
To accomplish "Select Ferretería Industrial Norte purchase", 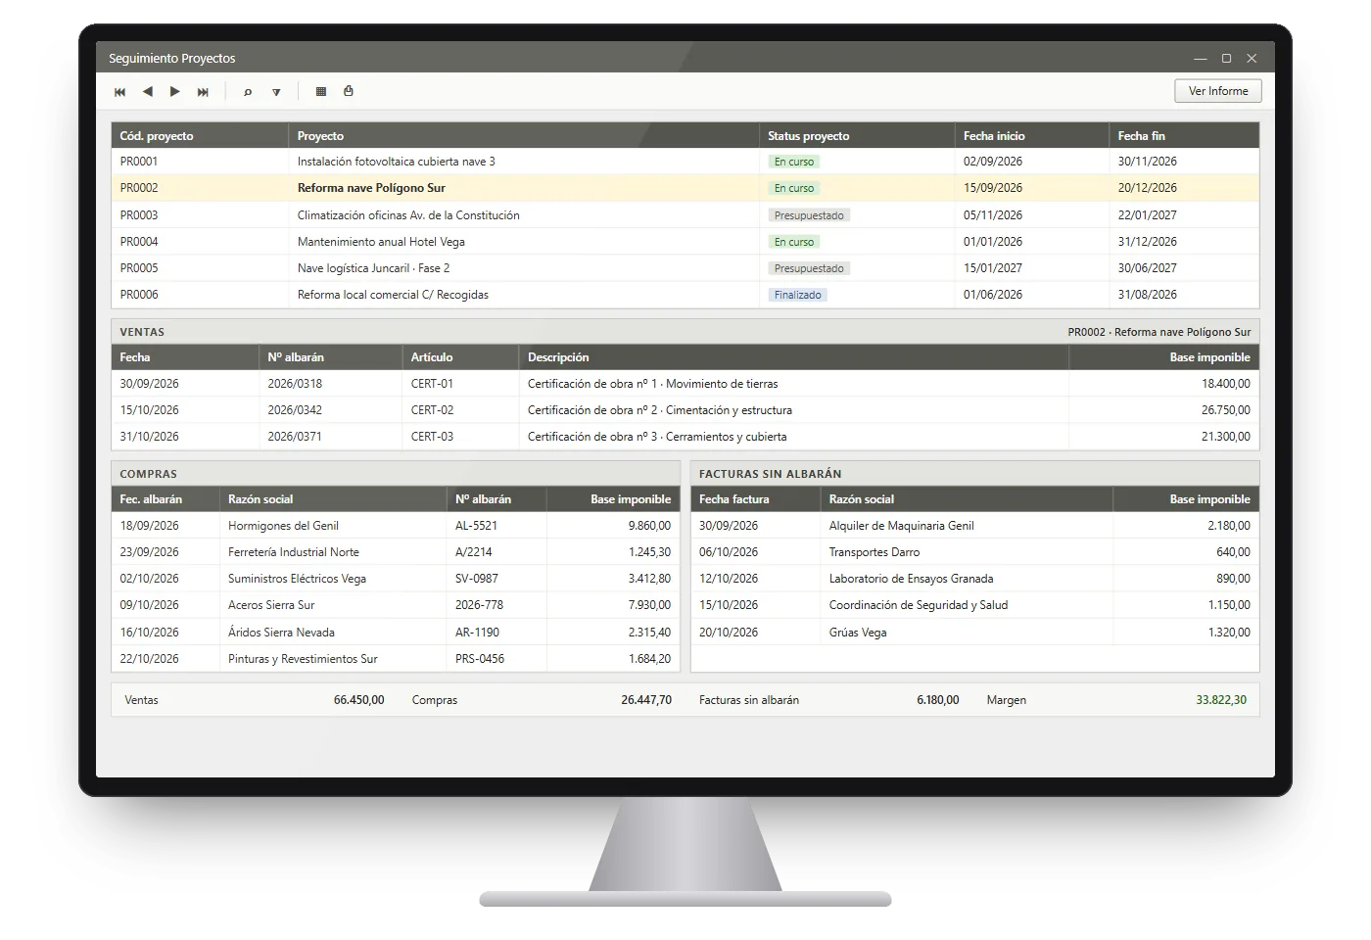I will (396, 552).
